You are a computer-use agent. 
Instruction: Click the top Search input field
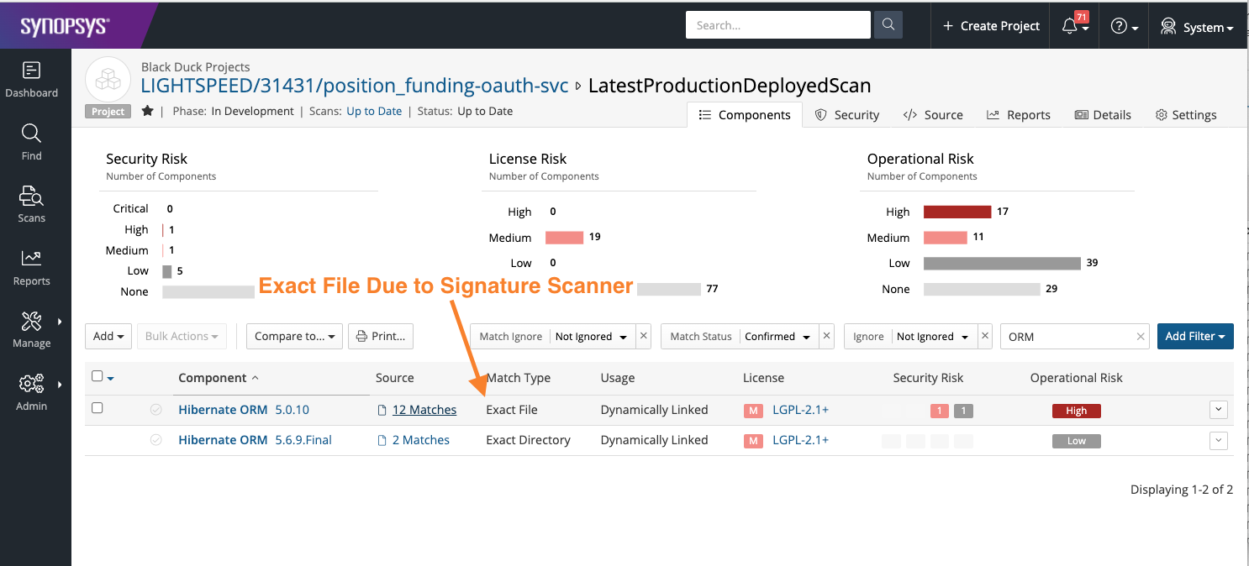[x=777, y=25]
